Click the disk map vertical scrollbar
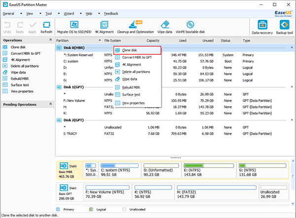 (293, 182)
